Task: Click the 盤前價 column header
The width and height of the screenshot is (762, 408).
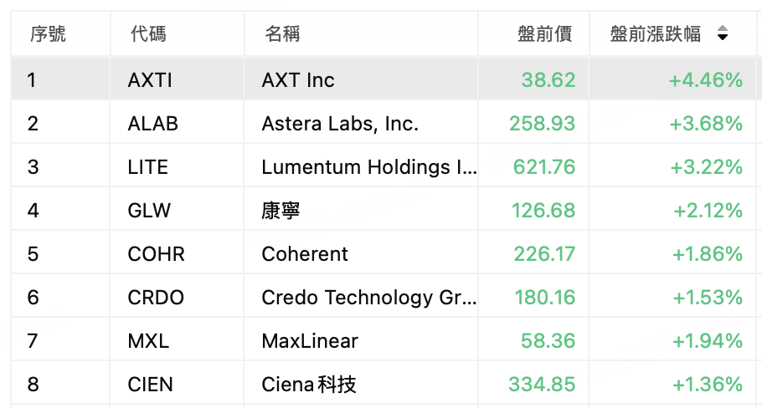Action: click(545, 34)
